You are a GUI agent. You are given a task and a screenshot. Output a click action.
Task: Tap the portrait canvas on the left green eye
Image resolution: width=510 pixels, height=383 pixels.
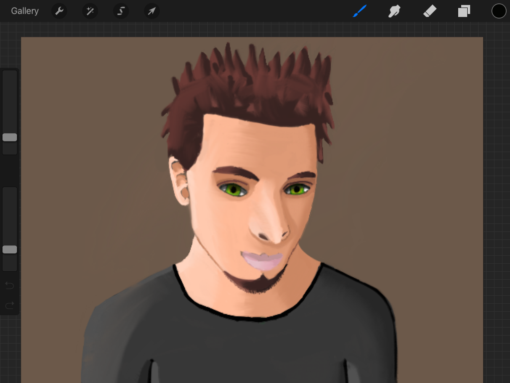click(x=233, y=189)
